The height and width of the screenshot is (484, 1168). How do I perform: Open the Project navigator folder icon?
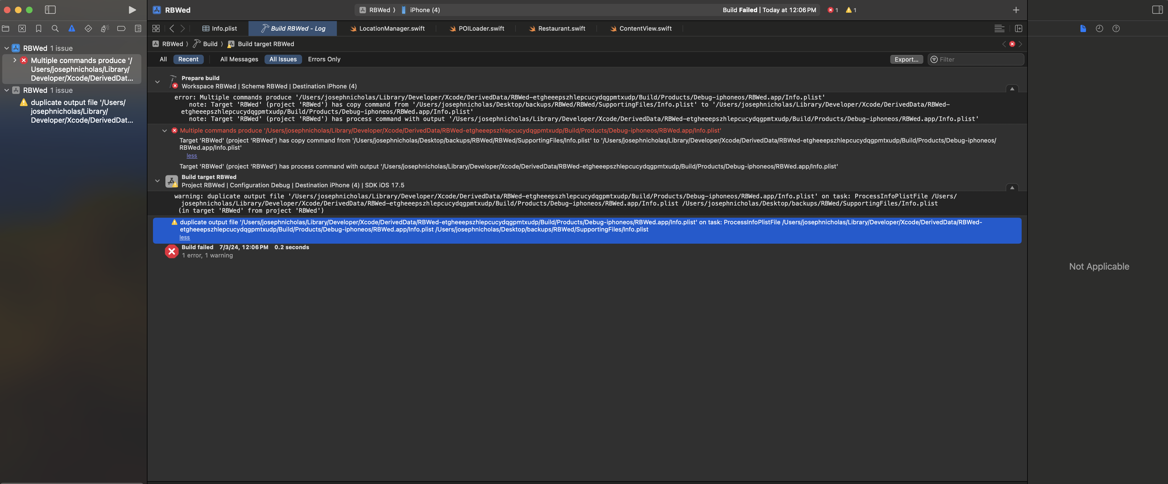click(x=6, y=28)
